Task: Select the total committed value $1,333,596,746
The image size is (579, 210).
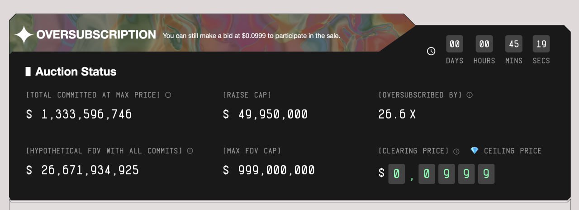Action: (x=79, y=114)
